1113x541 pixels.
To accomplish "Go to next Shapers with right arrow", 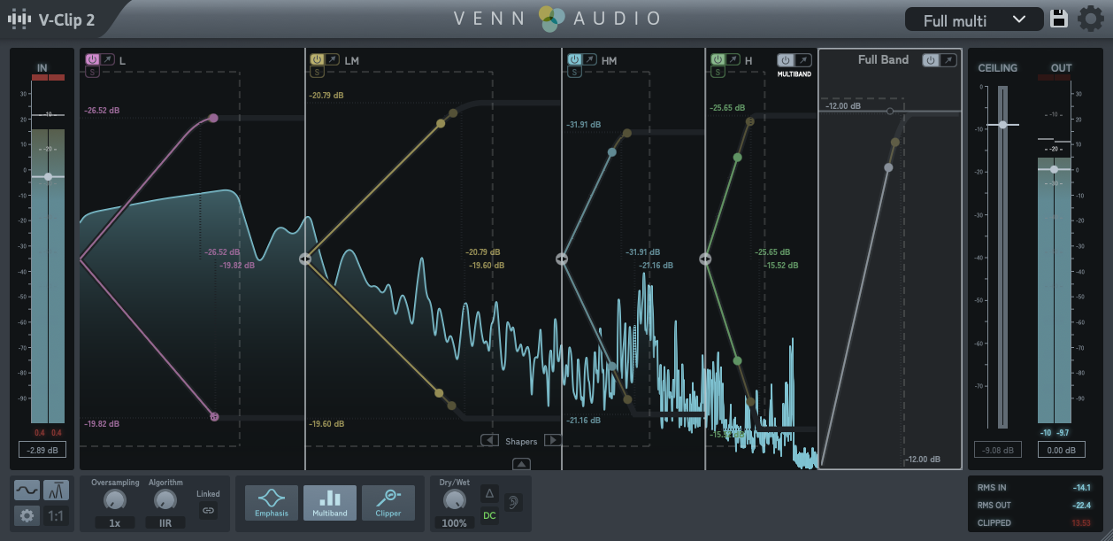I will pos(552,440).
